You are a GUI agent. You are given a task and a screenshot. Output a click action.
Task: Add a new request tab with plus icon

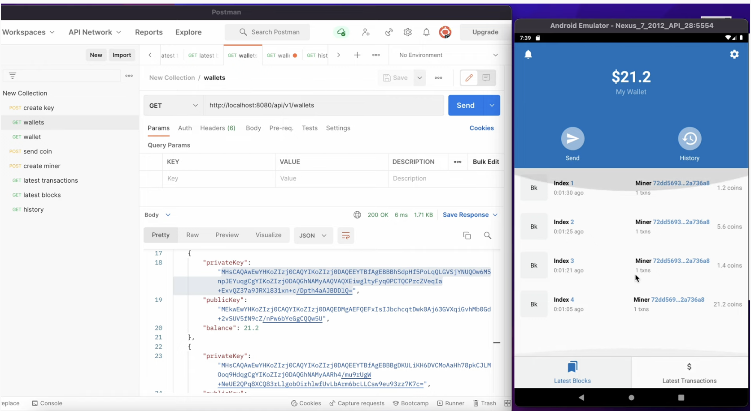tap(357, 55)
